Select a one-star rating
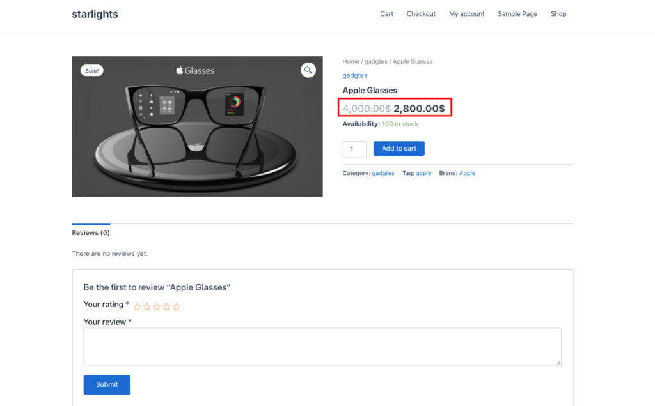655x406 pixels. pyautogui.click(x=137, y=306)
